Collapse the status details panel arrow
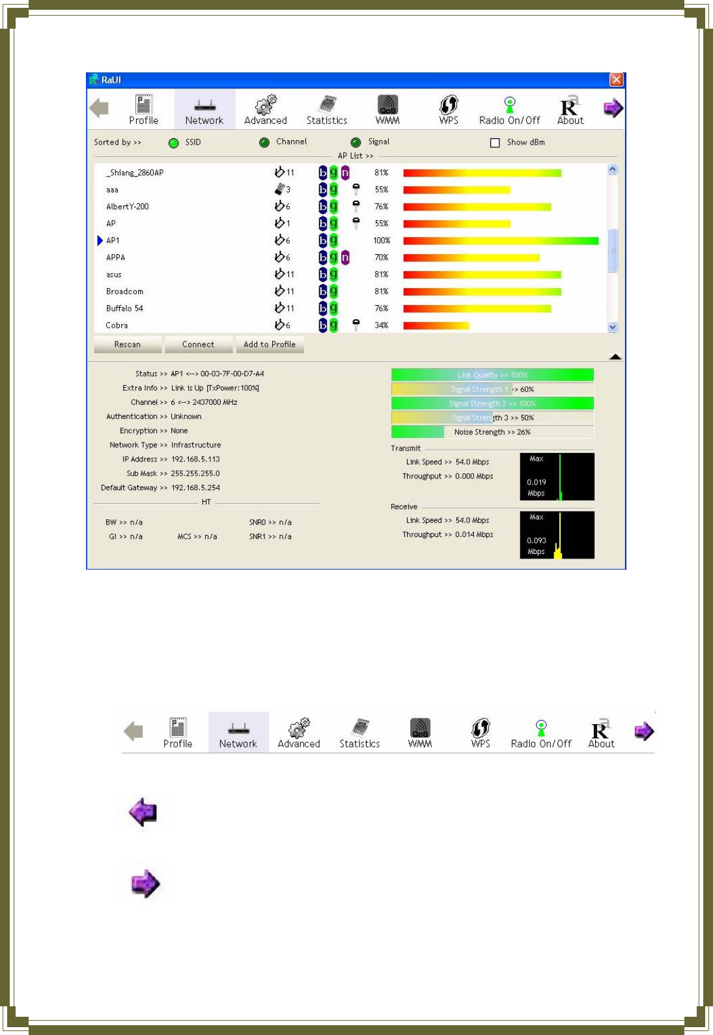The width and height of the screenshot is (713, 1035). click(x=615, y=357)
